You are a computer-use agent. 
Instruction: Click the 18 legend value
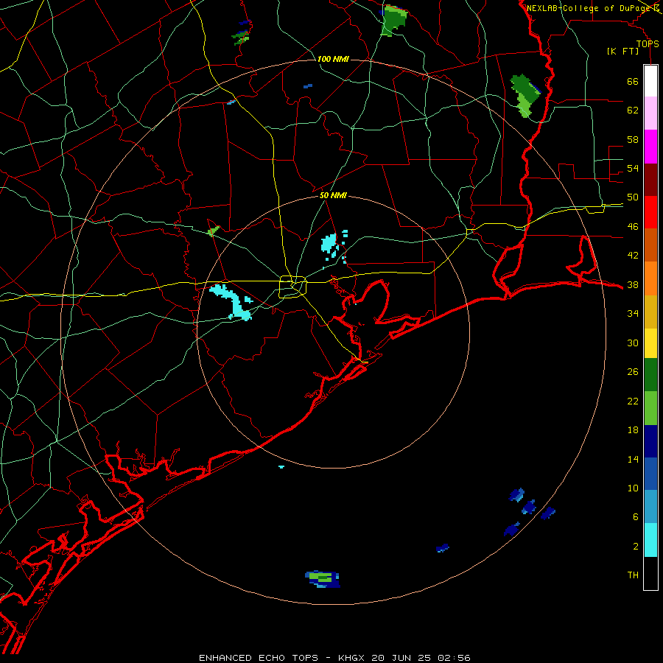pos(633,430)
